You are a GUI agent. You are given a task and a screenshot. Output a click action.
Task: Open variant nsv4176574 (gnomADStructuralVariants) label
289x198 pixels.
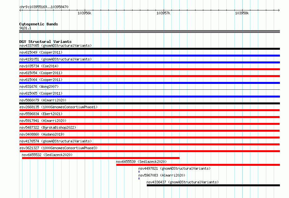click(x=56, y=141)
